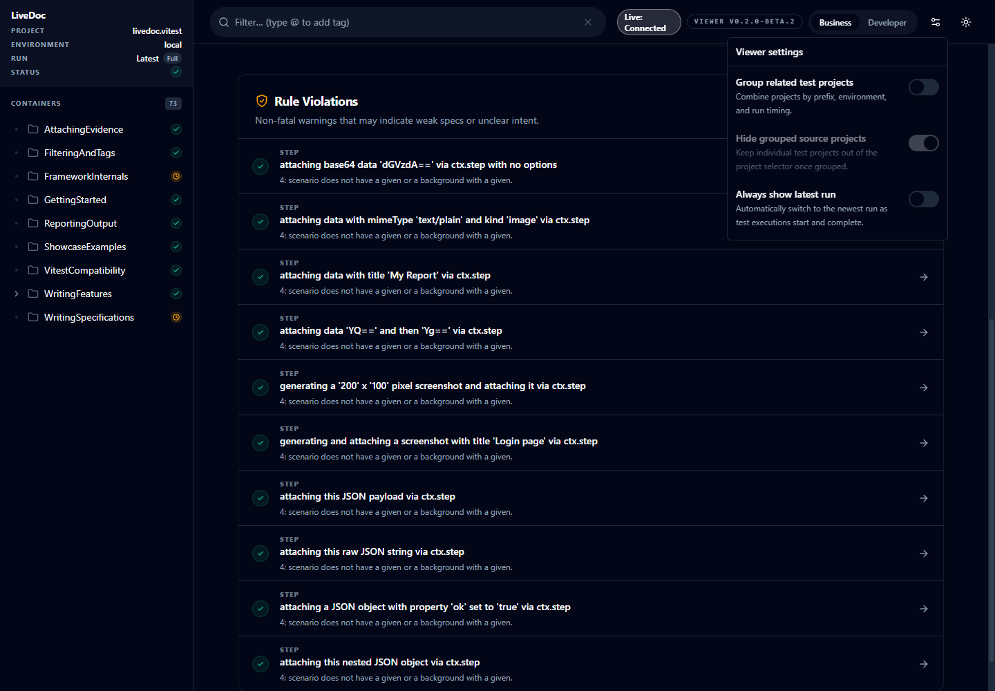Viewport: 995px width, 691px height.
Task: Click the viewer settings sliders icon
Action: [x=936, y=22]
